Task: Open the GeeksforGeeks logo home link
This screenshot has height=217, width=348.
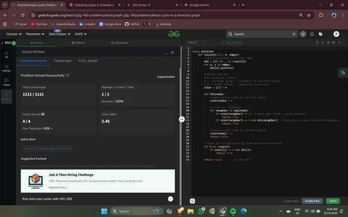Action: [x=174, y=34]
